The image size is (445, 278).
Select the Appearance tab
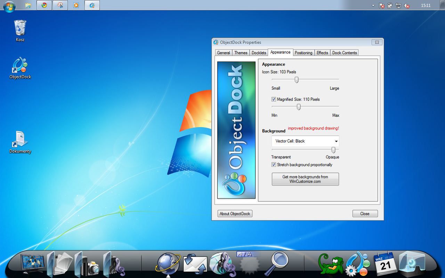[280, 52]
